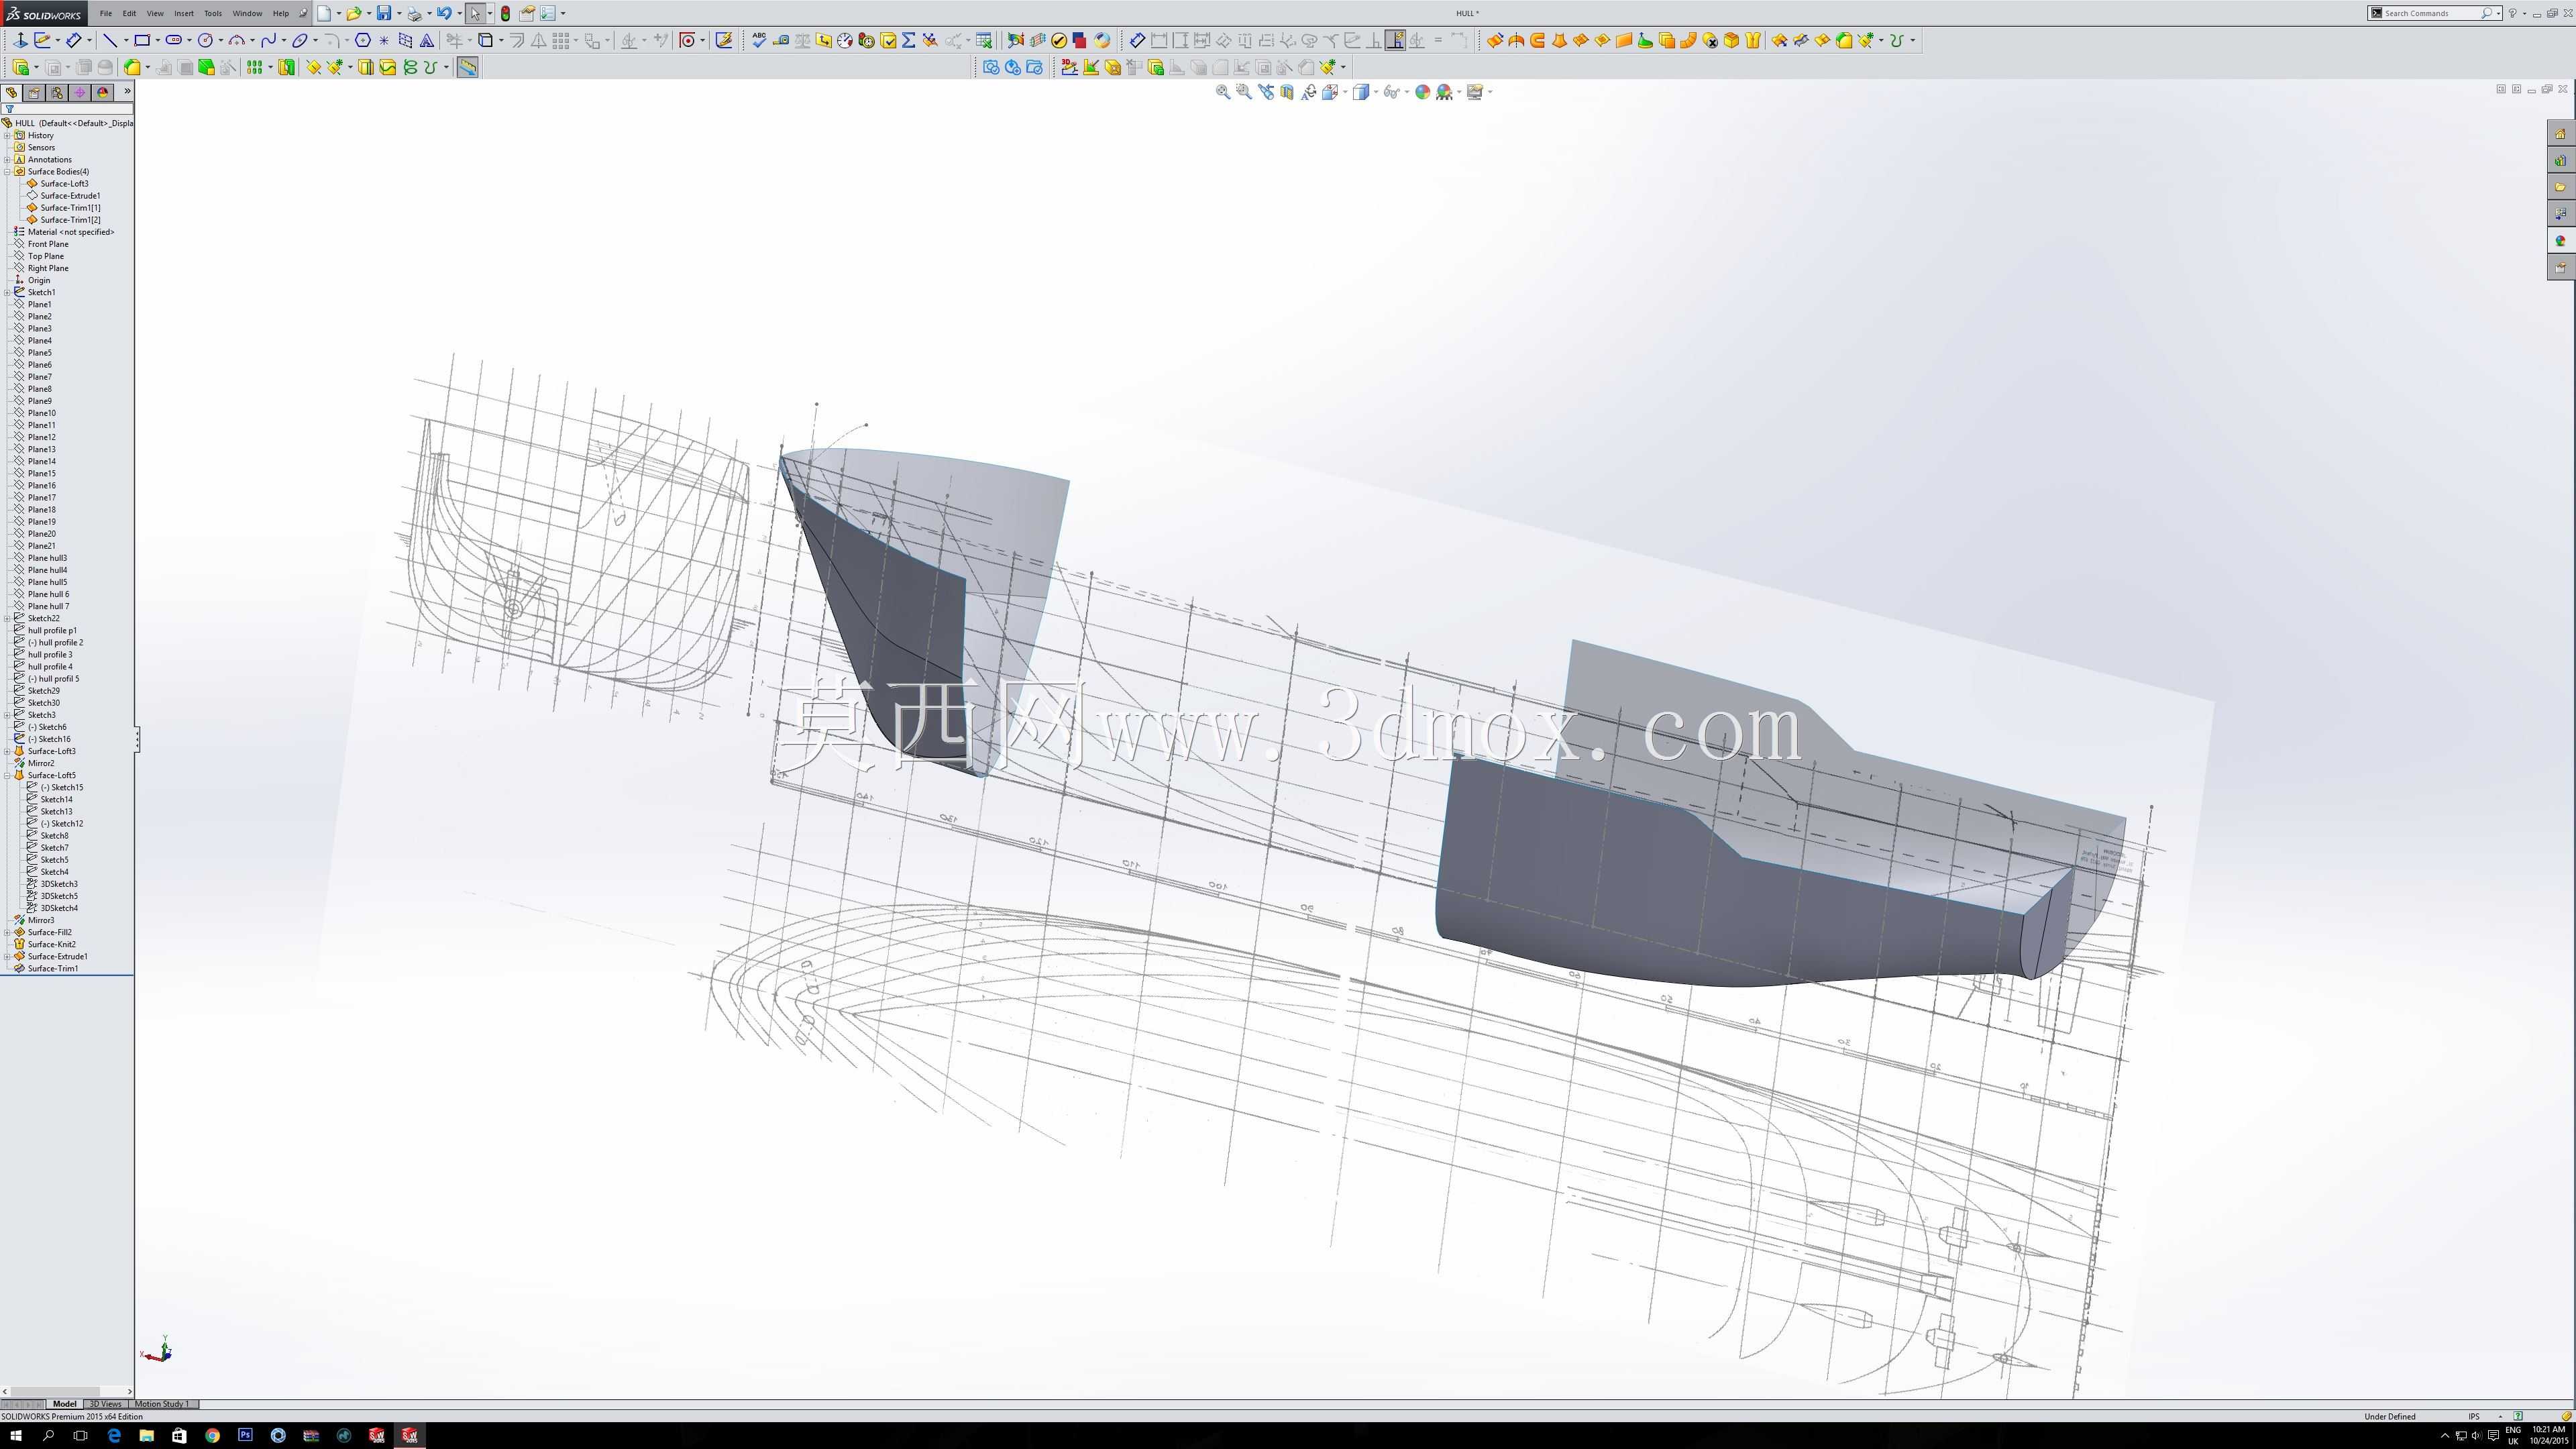Screen dimensions: 2576x1449
Task: Select the Circle sketch tool
Action: click(x=205, y=40)
